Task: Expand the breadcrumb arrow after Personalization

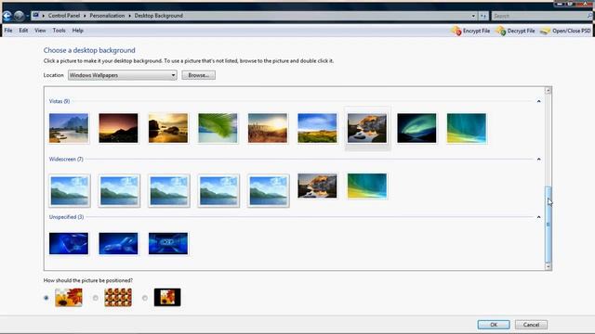Action: pyautogui.click(x=130, y=16)
